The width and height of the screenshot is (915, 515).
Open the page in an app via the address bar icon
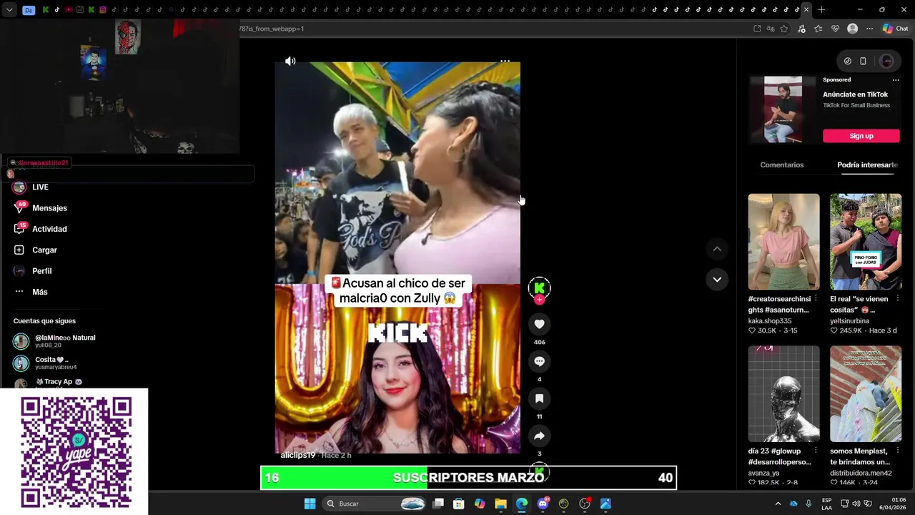757,29
